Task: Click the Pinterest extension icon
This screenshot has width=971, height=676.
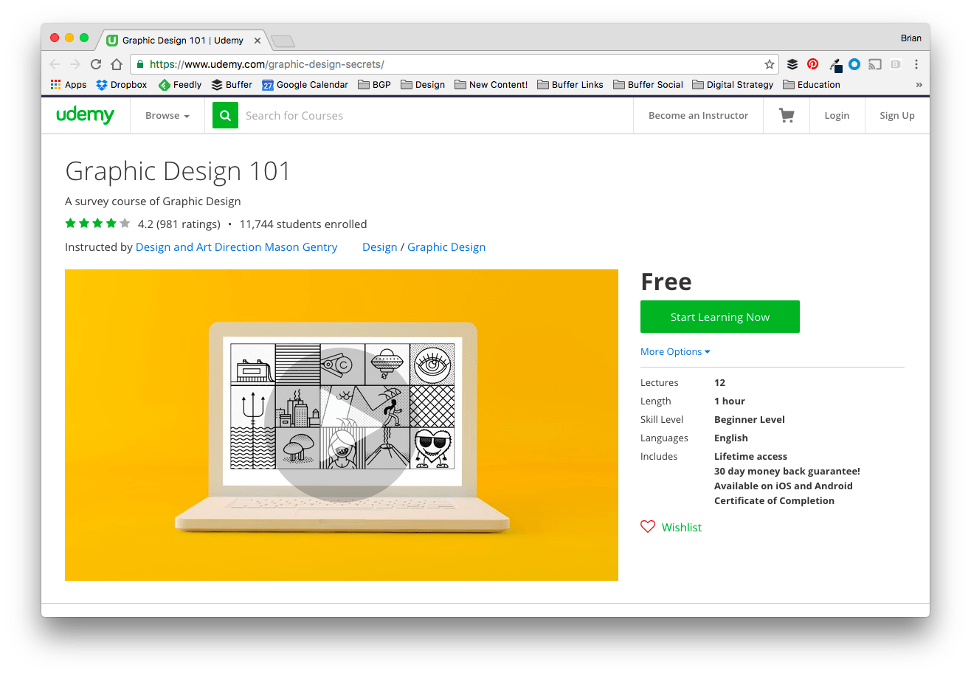Action: (812, 64)
